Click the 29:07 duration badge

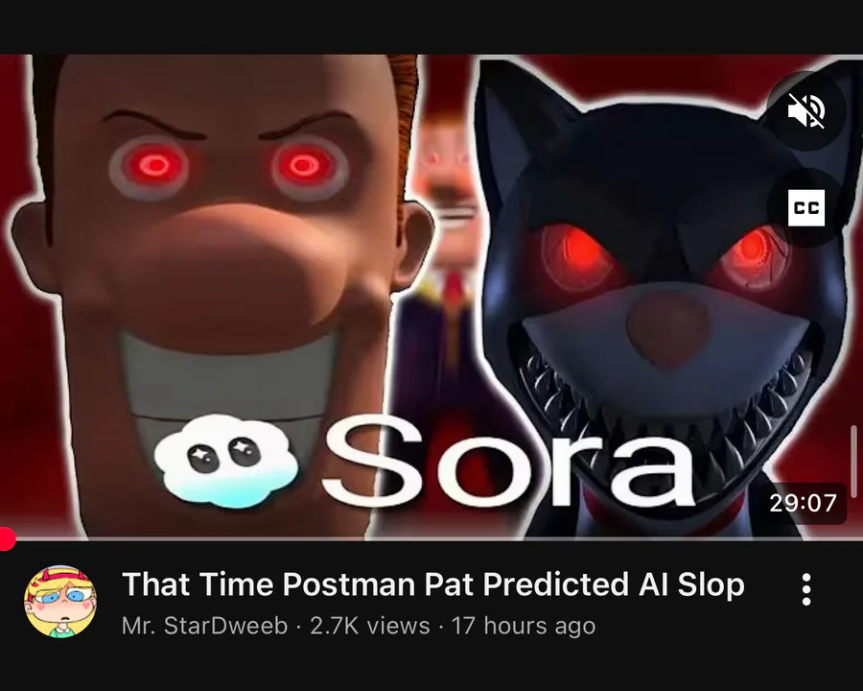[803, 503]
